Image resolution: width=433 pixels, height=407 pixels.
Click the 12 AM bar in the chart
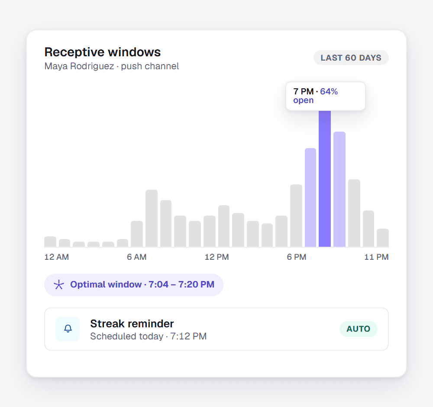point(50,242)
